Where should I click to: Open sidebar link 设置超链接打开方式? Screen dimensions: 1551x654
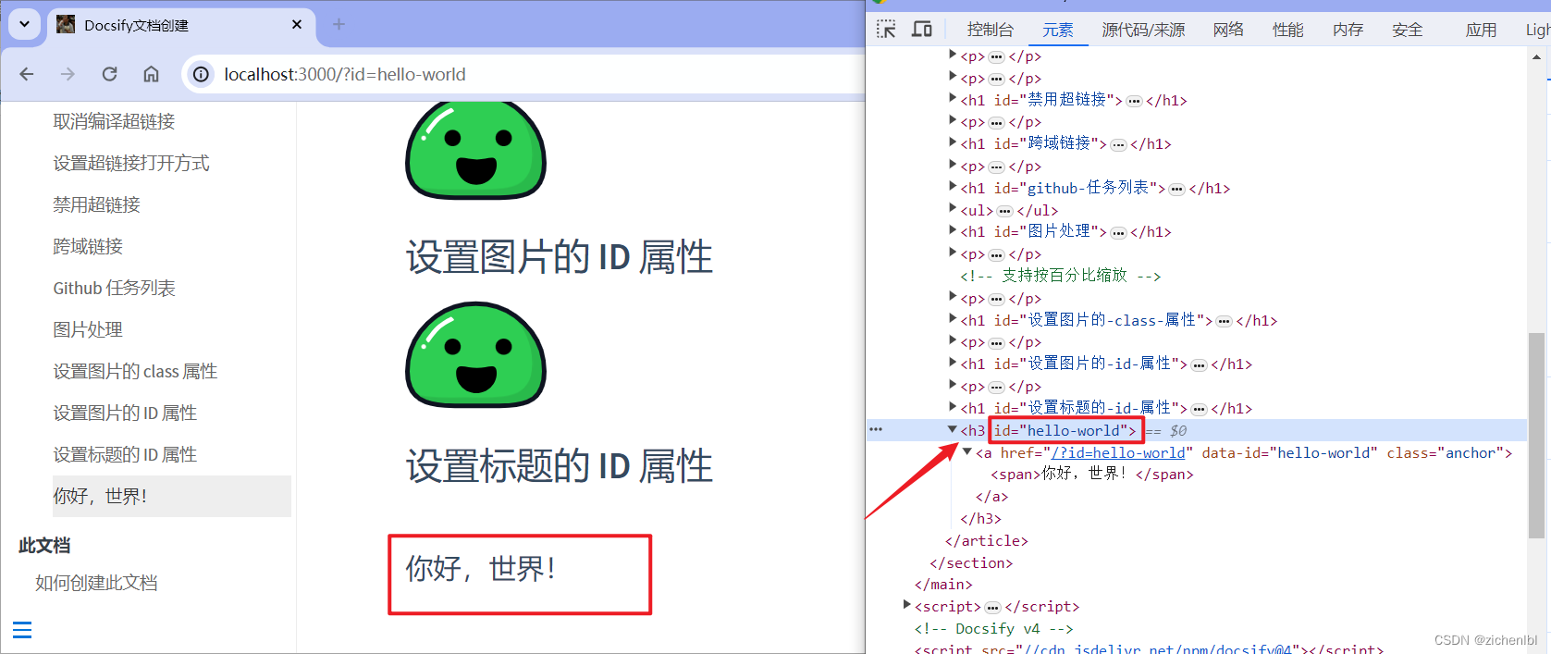(131, 163)
